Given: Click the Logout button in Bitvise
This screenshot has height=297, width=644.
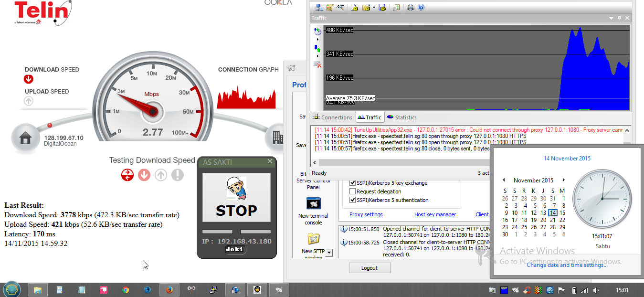Looking at the screenshot, I should point(370,268).
